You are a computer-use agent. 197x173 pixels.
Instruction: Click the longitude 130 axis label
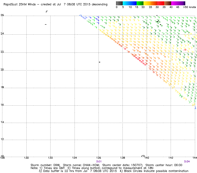[x=26, y=158]
